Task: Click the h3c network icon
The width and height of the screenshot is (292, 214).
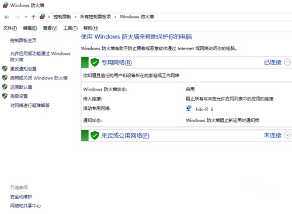Action: 189,108
